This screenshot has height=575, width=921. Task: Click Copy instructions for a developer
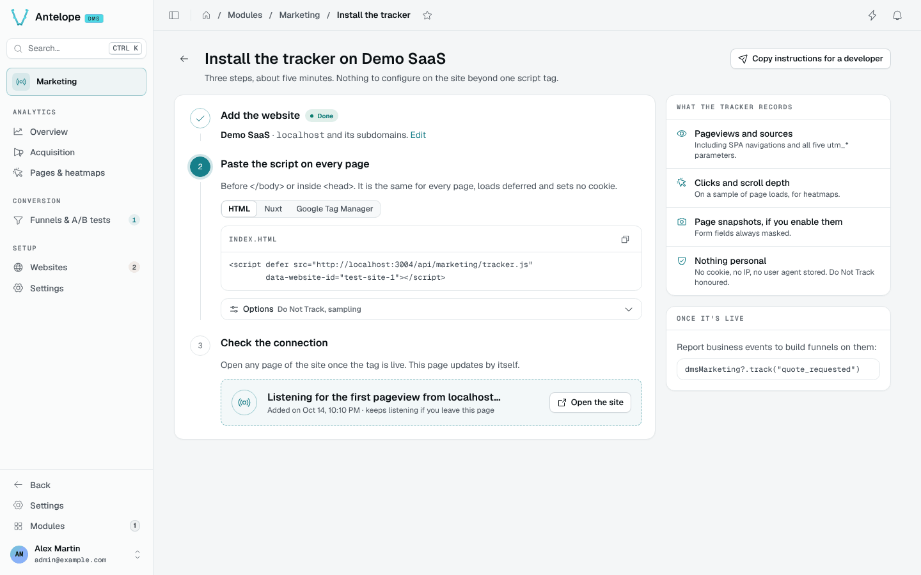coord(810,59)
